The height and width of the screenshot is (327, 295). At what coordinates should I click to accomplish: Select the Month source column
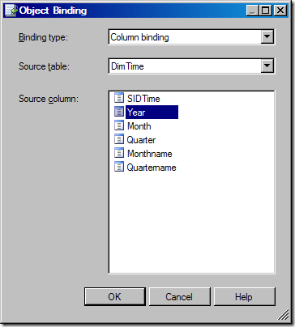[139, 126]
